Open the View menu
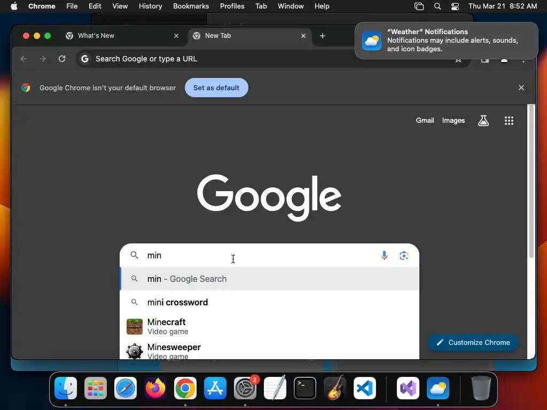Image resolution: width=547 pixels, height=410 pixels. coord(120,6)
